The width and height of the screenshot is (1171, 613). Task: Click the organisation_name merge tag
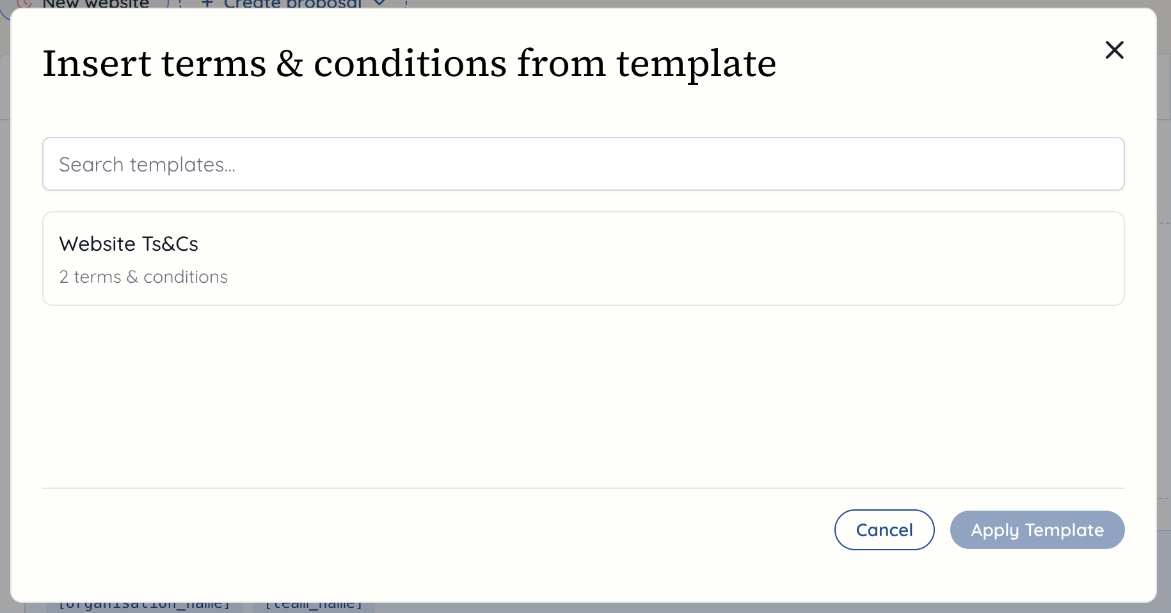coord(145,602)
